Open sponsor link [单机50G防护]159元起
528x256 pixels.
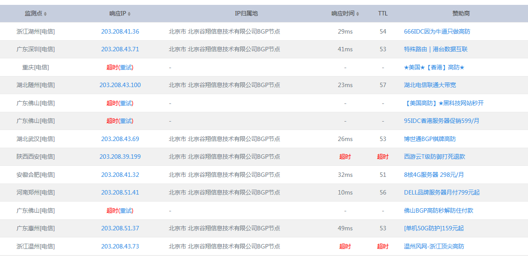click(x=434, y=229)
